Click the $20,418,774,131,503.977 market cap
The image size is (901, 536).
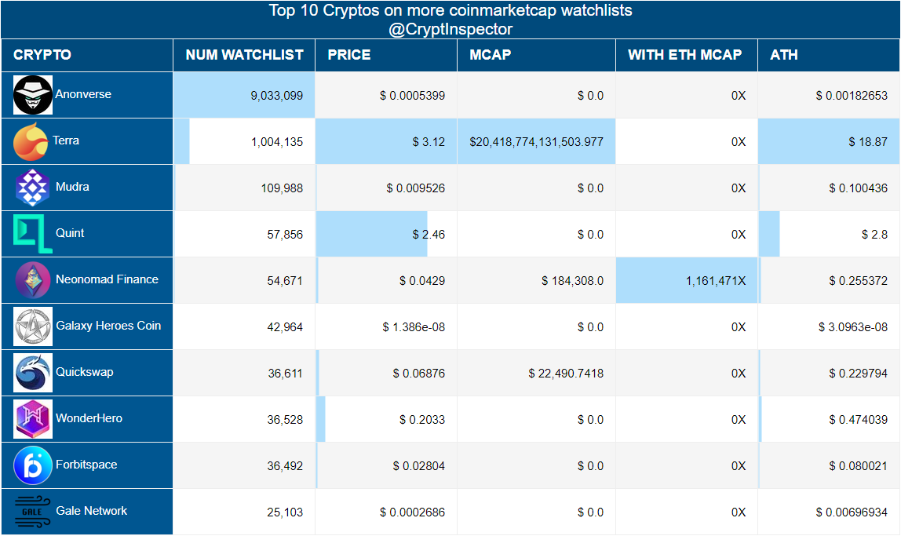tap(536, 142)
